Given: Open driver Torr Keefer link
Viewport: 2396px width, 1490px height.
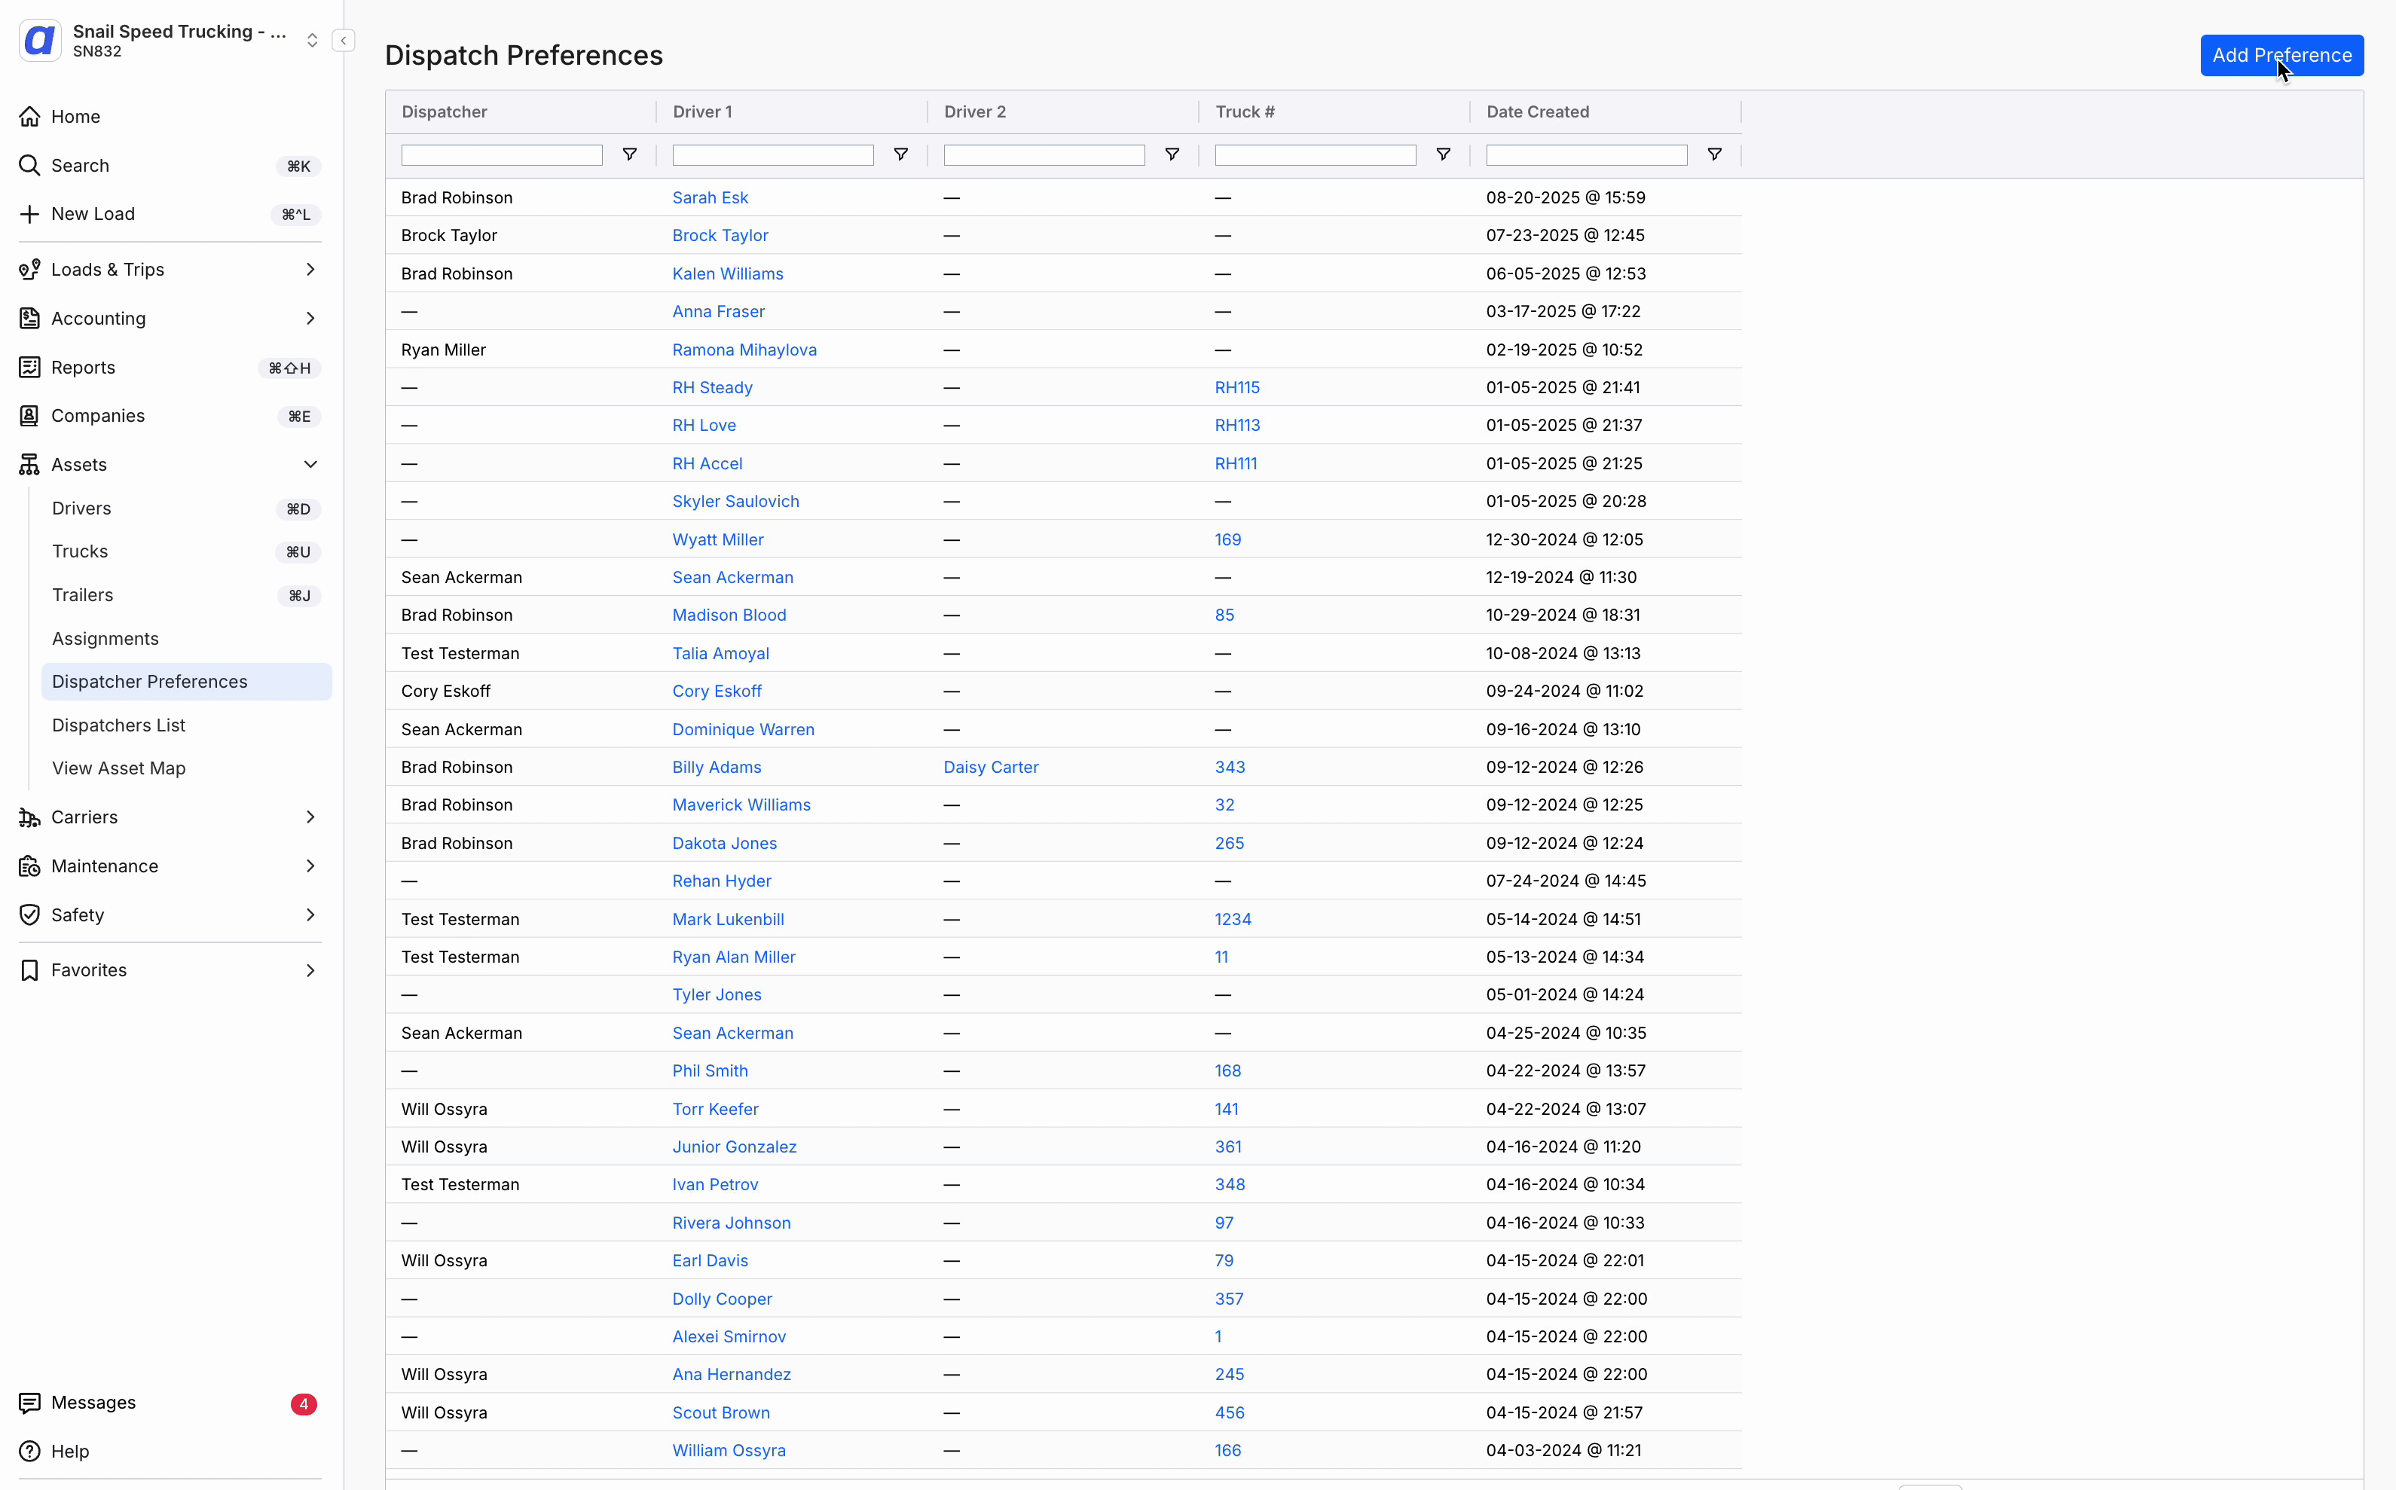Looking at the screenshot, I should click(714, 1110).
